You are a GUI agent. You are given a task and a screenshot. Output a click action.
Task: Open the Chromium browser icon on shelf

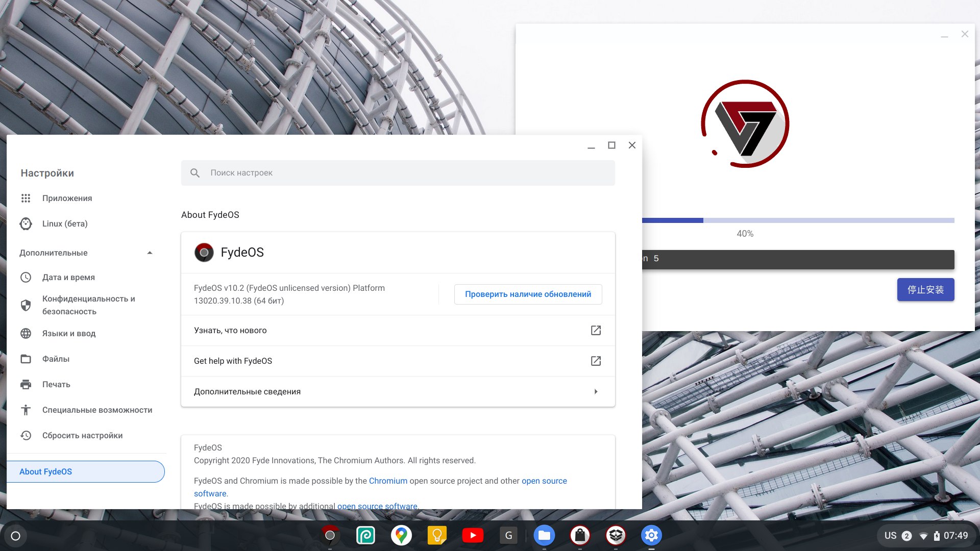point(330,535)
